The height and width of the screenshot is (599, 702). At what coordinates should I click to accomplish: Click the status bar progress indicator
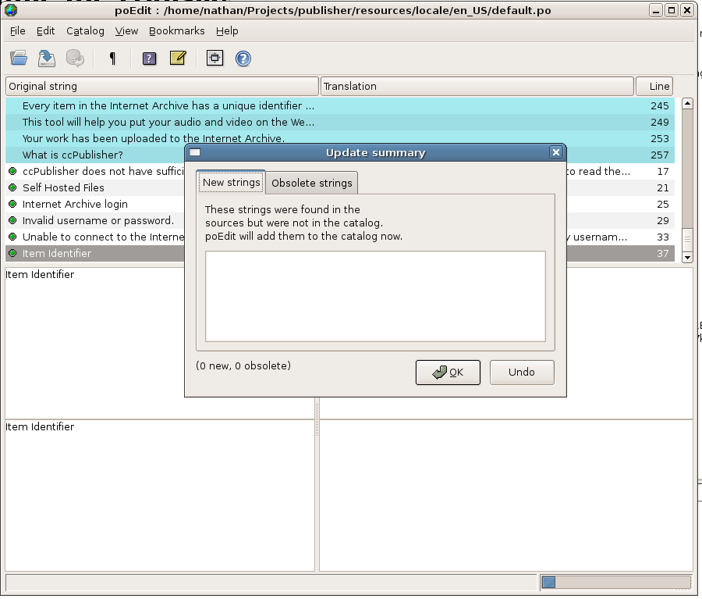(x=616, y=582)
